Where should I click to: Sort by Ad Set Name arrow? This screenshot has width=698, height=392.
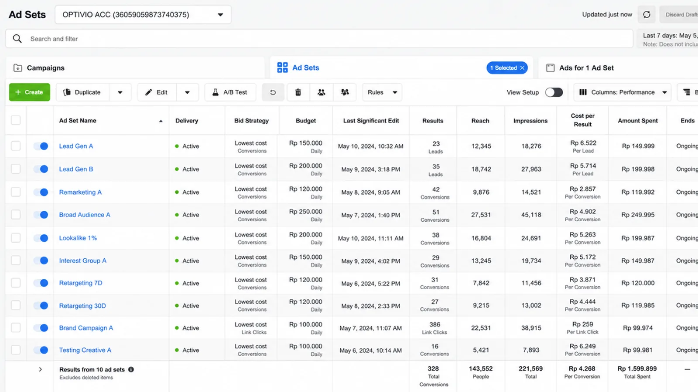[x=161, y=121]
